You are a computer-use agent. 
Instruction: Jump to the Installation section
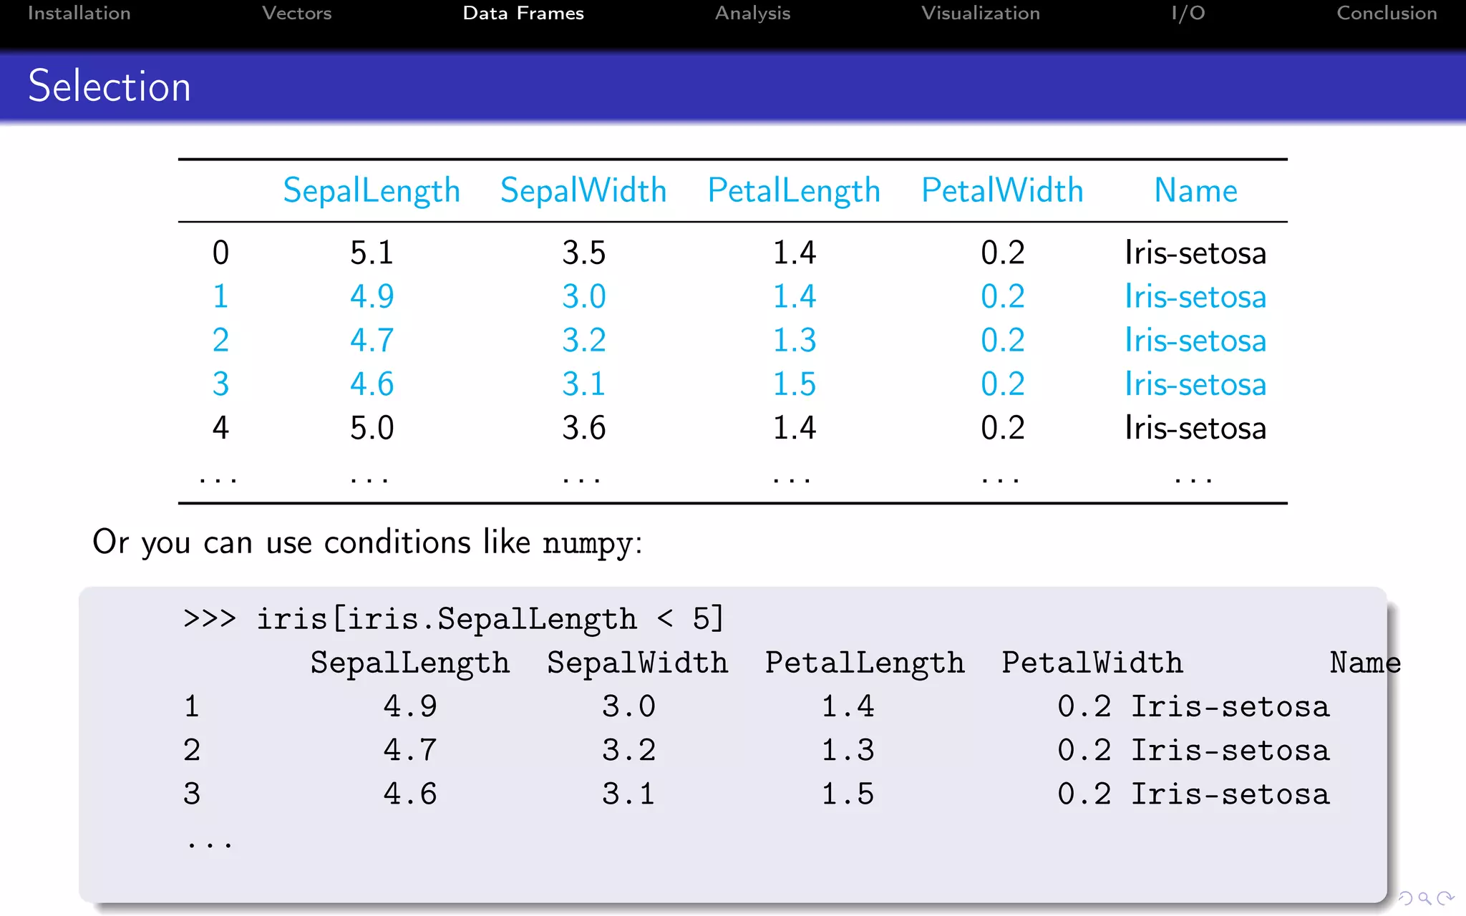pos(79,13)
